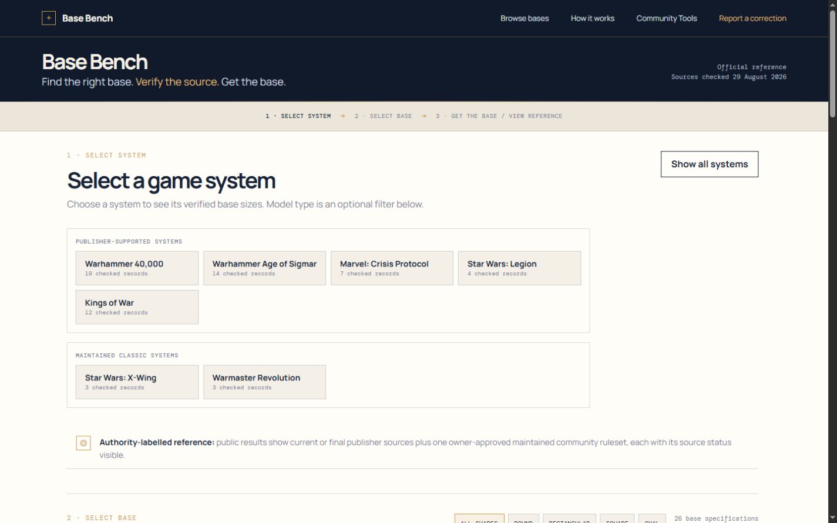
Task: Click the 'Select a game system' heading
Action: (x=171, y=181)
